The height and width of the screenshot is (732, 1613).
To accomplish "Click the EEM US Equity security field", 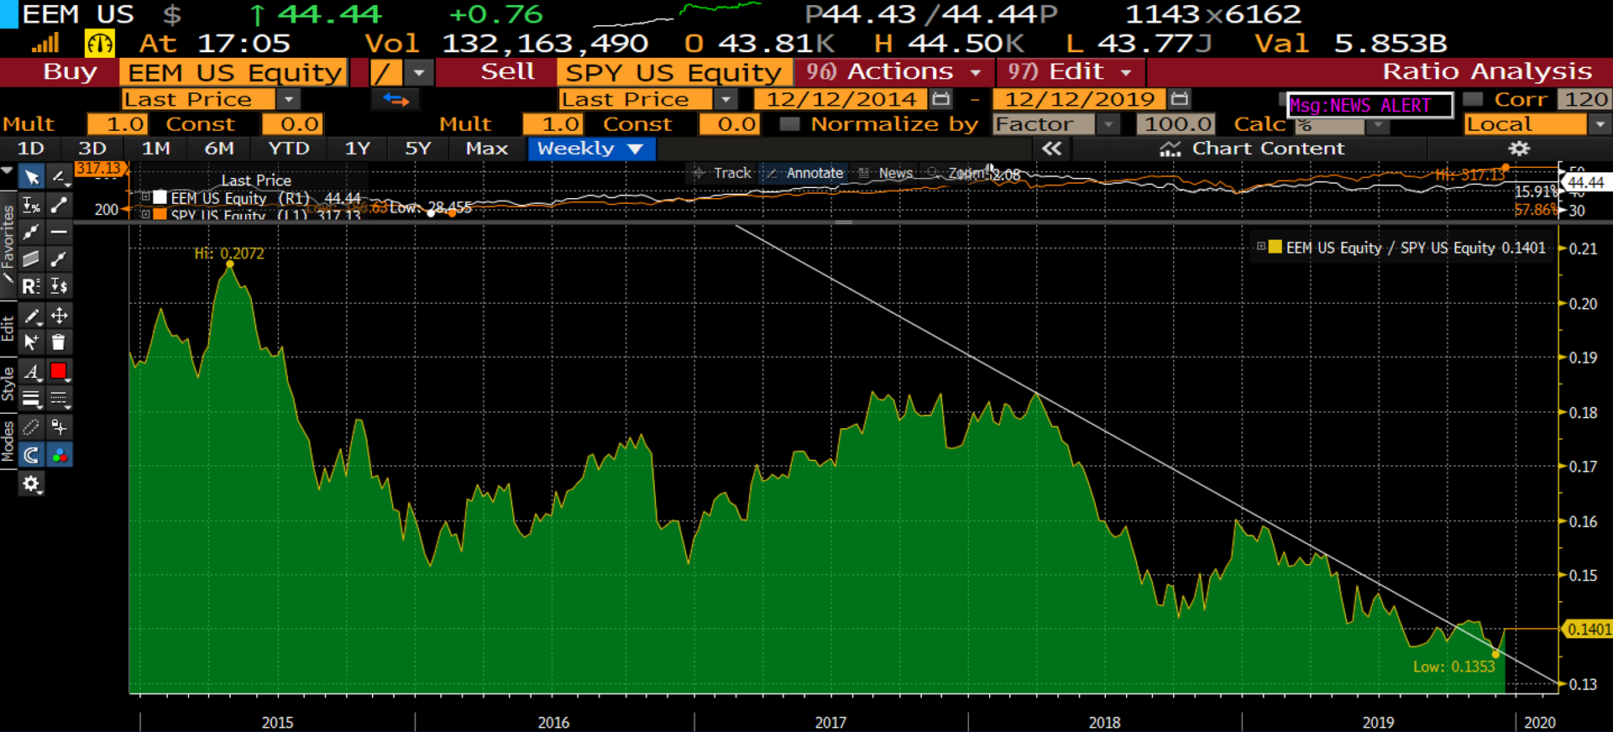I will (234, 73).
